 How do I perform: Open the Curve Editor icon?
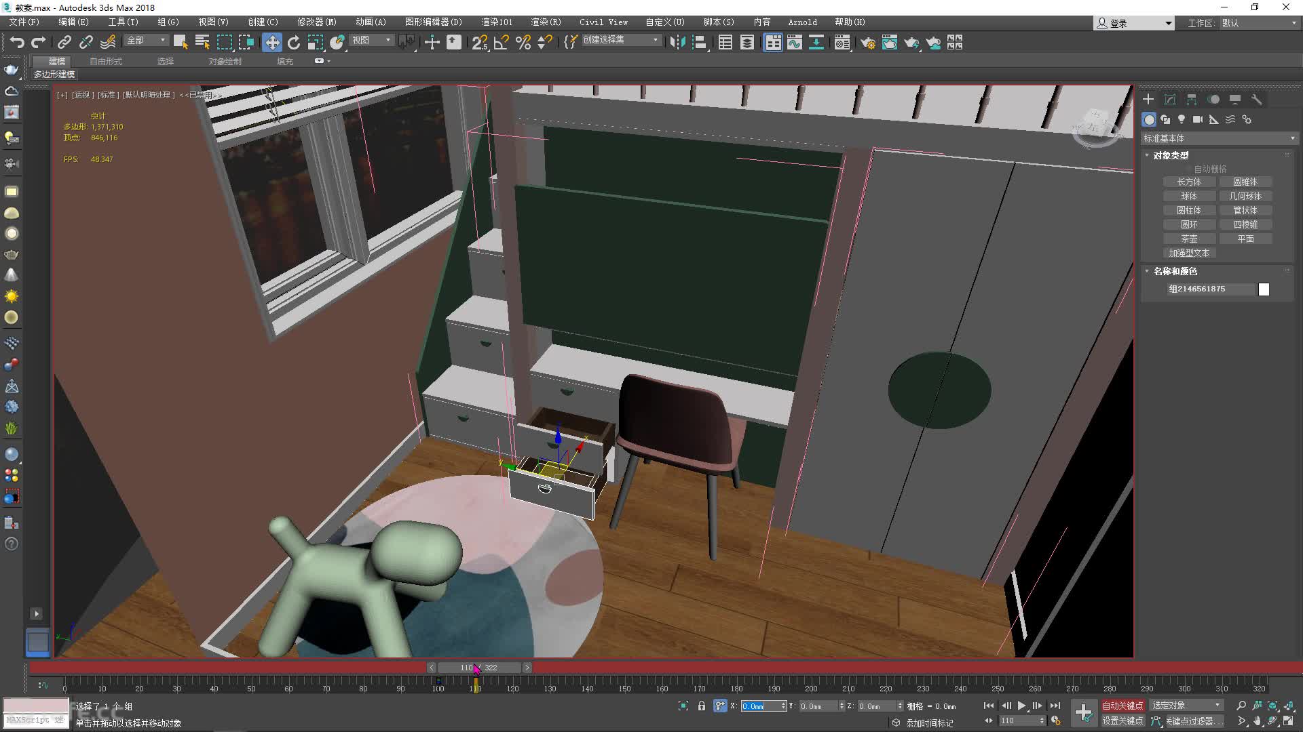pyautogui.click(x=795, y=43)
